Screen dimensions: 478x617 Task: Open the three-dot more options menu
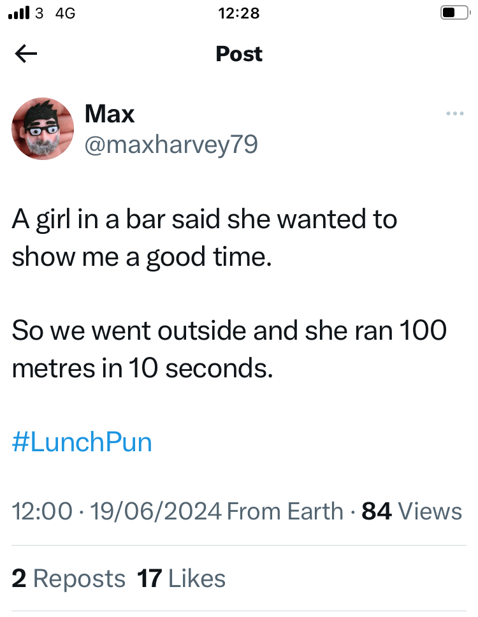pyautogui.click(x=454, y=113)
